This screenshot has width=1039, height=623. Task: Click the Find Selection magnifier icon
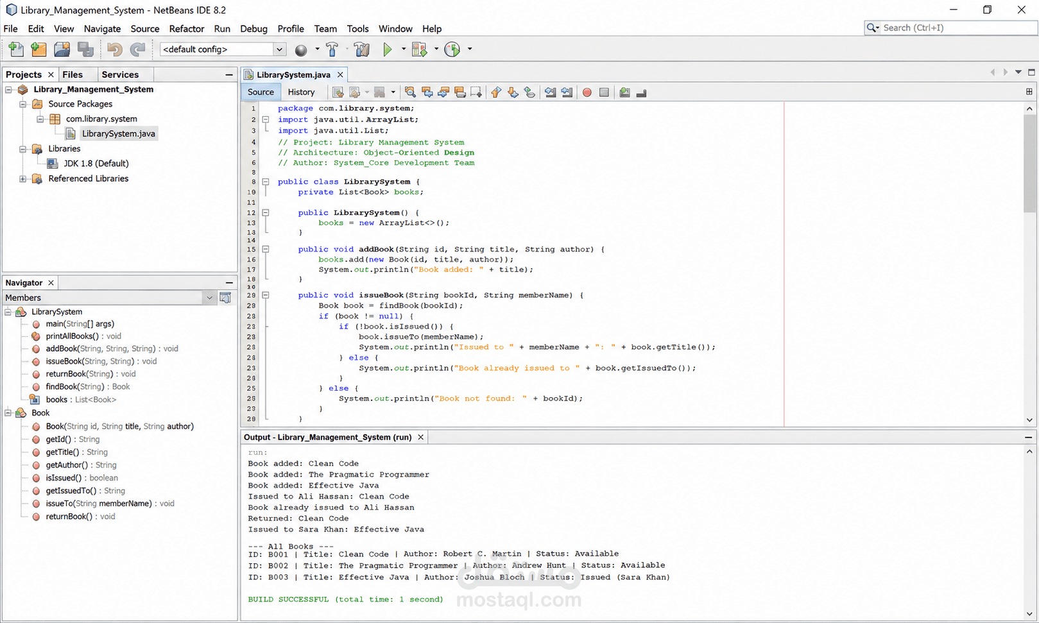pos(410,92)
